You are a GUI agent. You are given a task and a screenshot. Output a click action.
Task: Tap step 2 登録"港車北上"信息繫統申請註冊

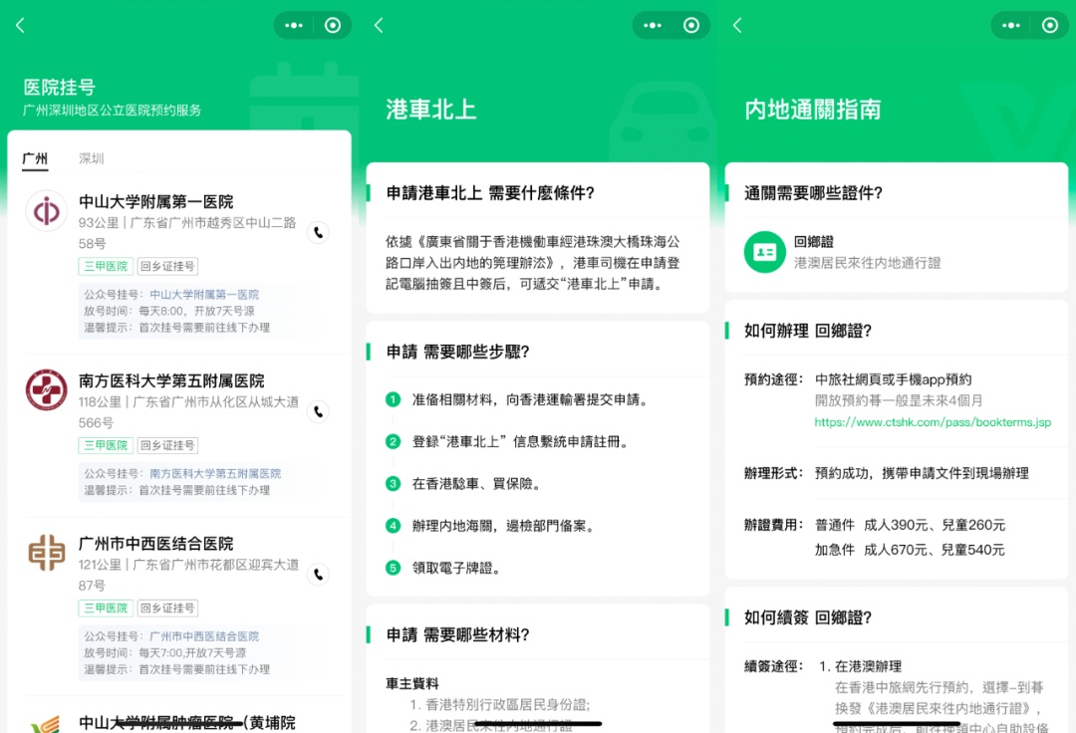519,441
